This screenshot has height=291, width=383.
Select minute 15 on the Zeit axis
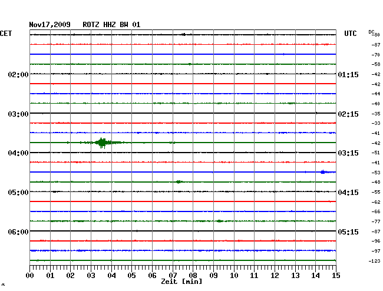click(x=336, y=275)
